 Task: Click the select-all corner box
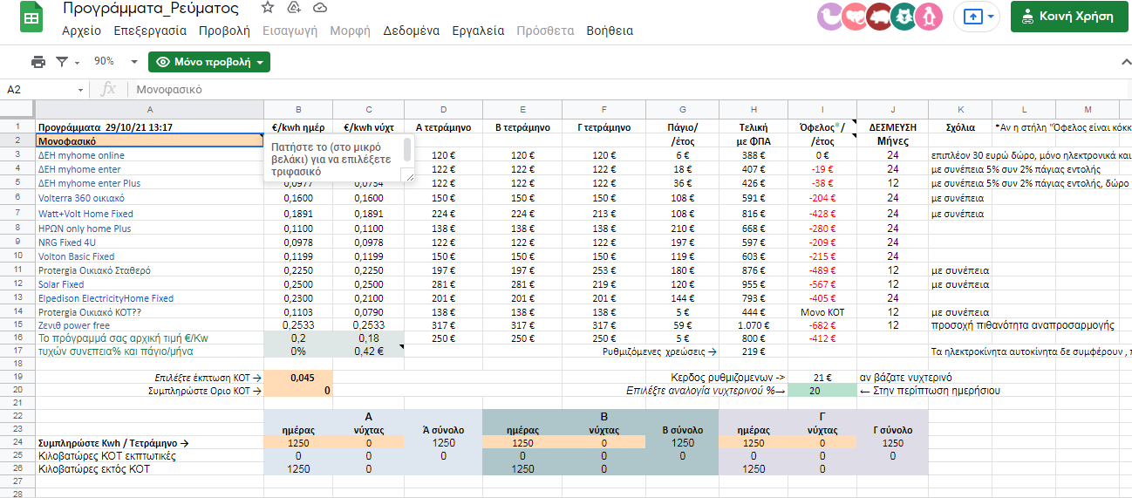tap(17, 109)
